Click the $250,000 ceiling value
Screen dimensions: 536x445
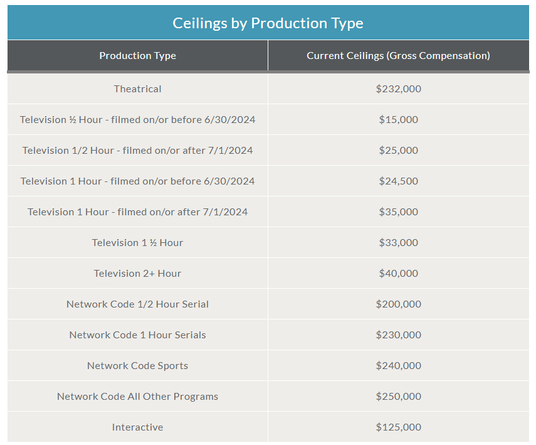coord(398,397)
